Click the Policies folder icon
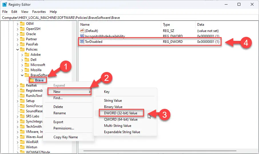259x154 pixels. (x=22, y=49)
